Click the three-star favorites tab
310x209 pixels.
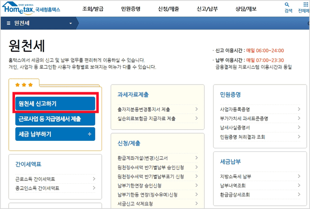[x=24, y=85]
